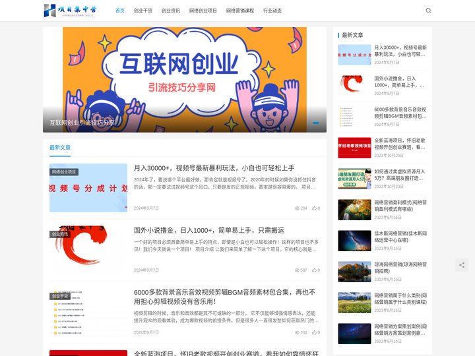Open sidebar article 如何通过卖虚拟资源月入5万
This screenshot has height=356, width=475.
tap(400, 175)
